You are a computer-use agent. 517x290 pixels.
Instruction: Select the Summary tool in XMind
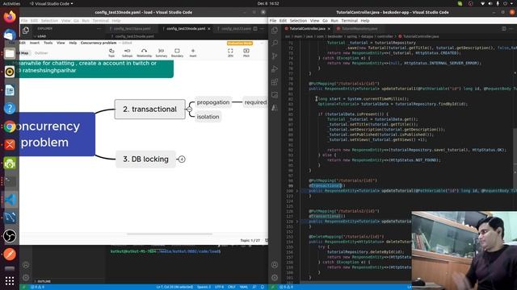[x=162, y=52]
